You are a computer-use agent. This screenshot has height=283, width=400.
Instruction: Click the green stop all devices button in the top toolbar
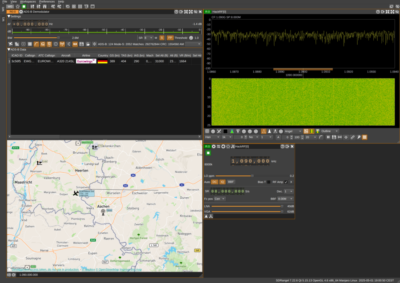tap(24, 6)
